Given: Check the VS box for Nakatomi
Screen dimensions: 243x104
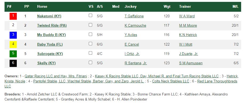Looking at the screenshot, I should (x=91, y=15).
